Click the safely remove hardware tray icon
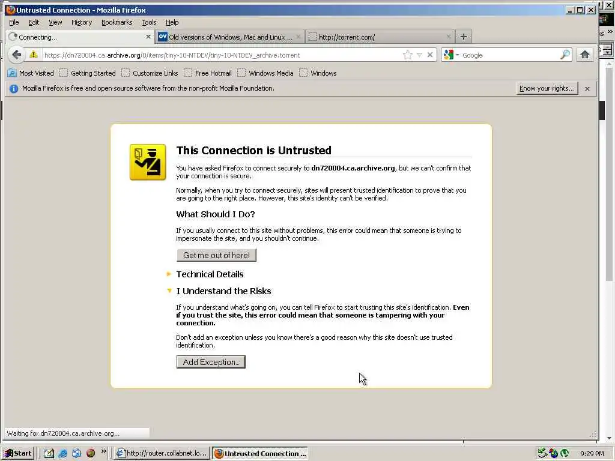This screenshot has height=461, width=615. tap(542, 453)
